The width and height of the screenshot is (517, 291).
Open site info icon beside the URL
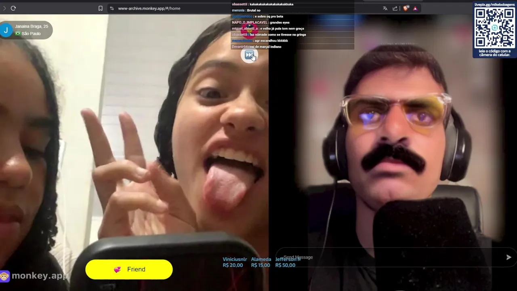(x=112, y=8)
